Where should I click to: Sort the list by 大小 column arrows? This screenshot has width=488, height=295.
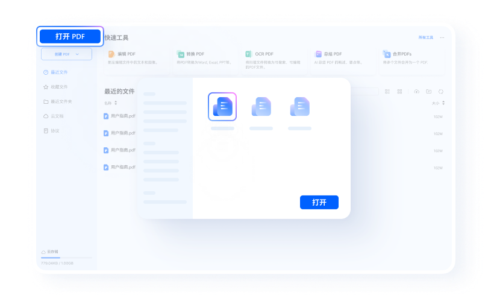(443, 103)
